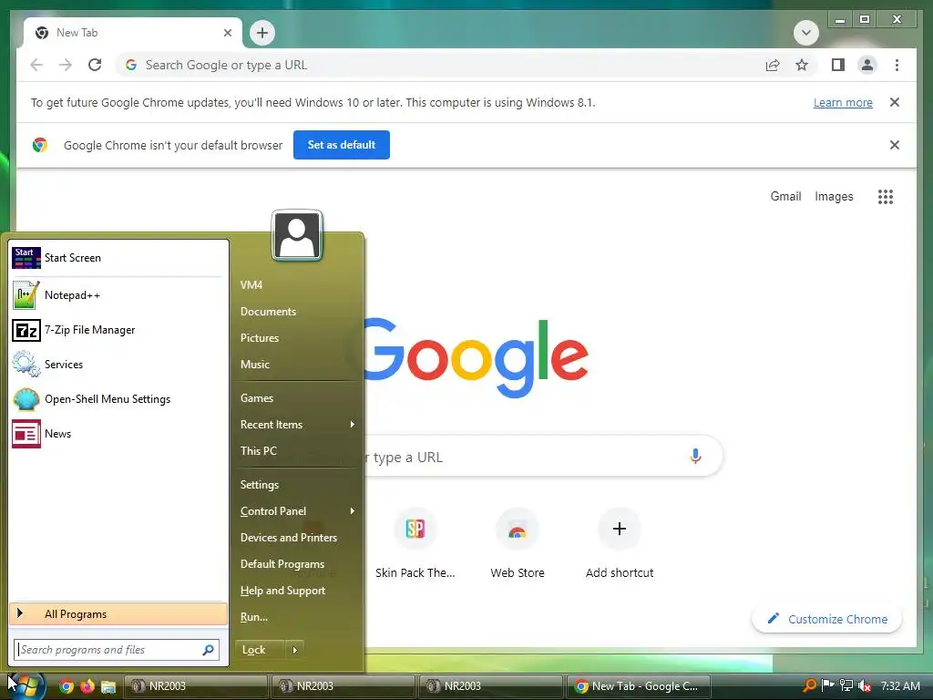Open Action Center flag icon in tray
This screenshot has width=933, height=700.
click(827, 685)
